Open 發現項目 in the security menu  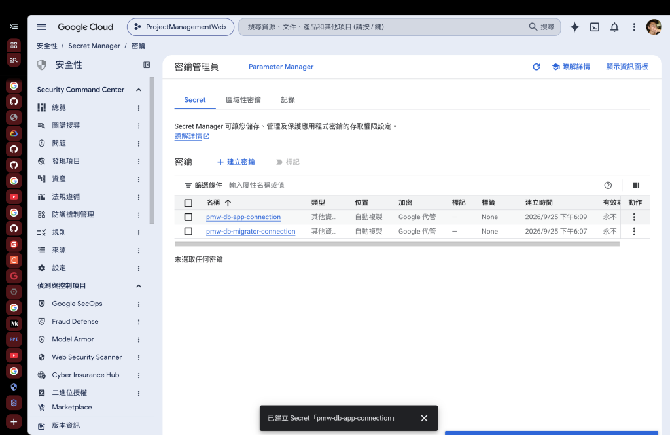click(x=66, y=161)
